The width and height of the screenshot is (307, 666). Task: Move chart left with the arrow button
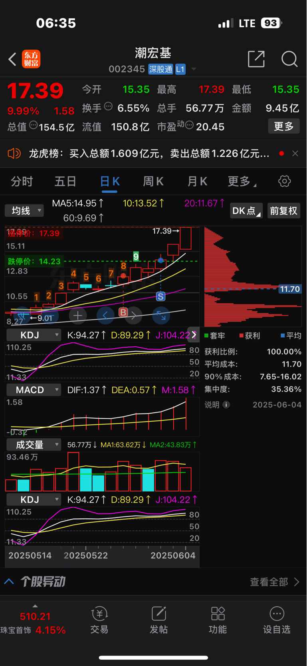pos(105,316)
